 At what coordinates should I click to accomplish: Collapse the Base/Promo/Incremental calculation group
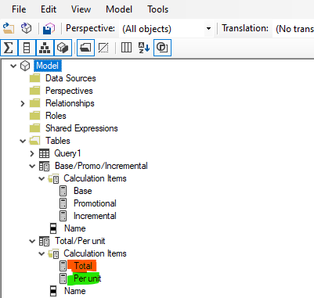point(32,166)
